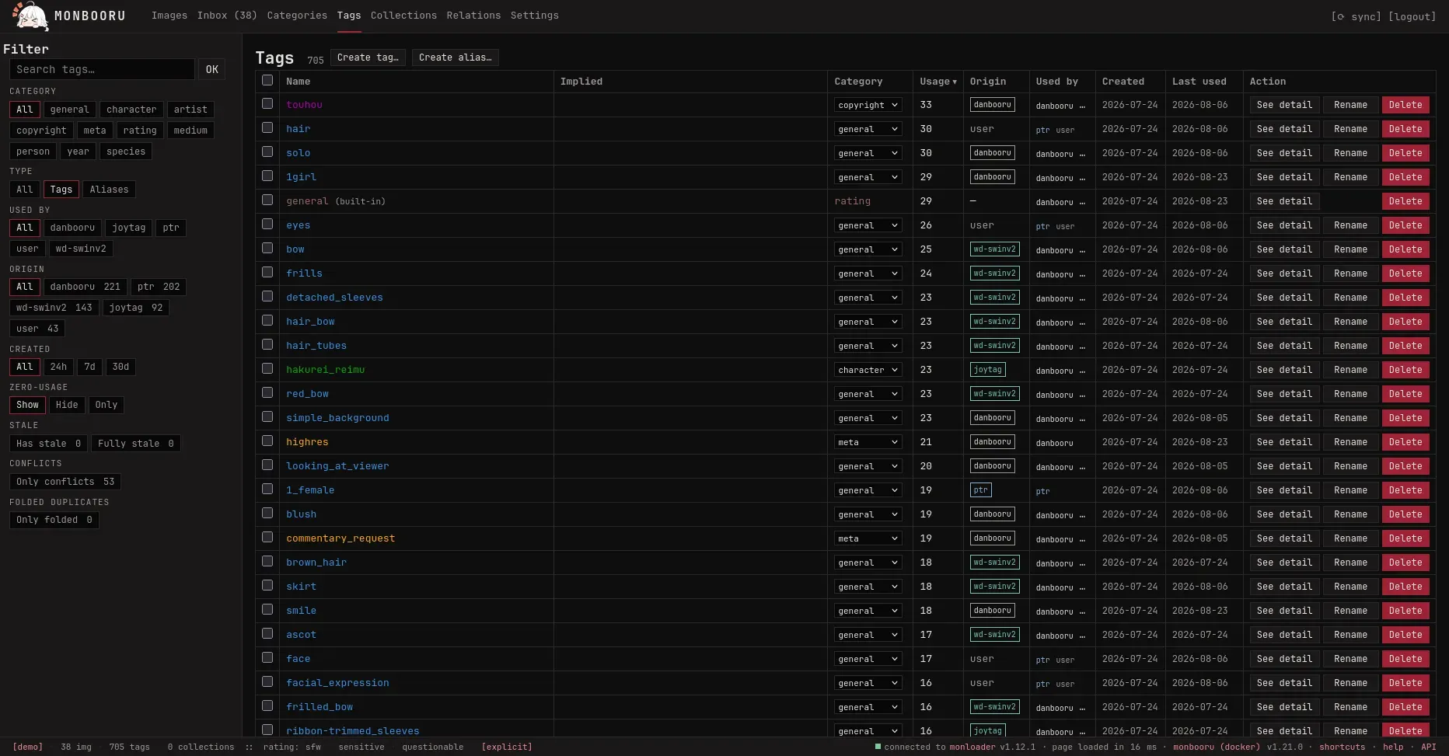The image size is (1449, 756).
Task: Filter origin by wd-swinv2 143
Action: (x=54, y=308)
